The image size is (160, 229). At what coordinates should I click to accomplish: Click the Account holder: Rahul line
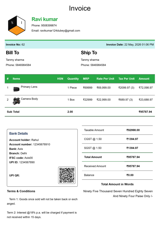click(x=24, y=140)
